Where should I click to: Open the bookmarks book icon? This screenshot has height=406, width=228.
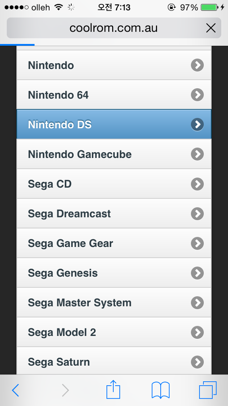click(x=161, y=390)
